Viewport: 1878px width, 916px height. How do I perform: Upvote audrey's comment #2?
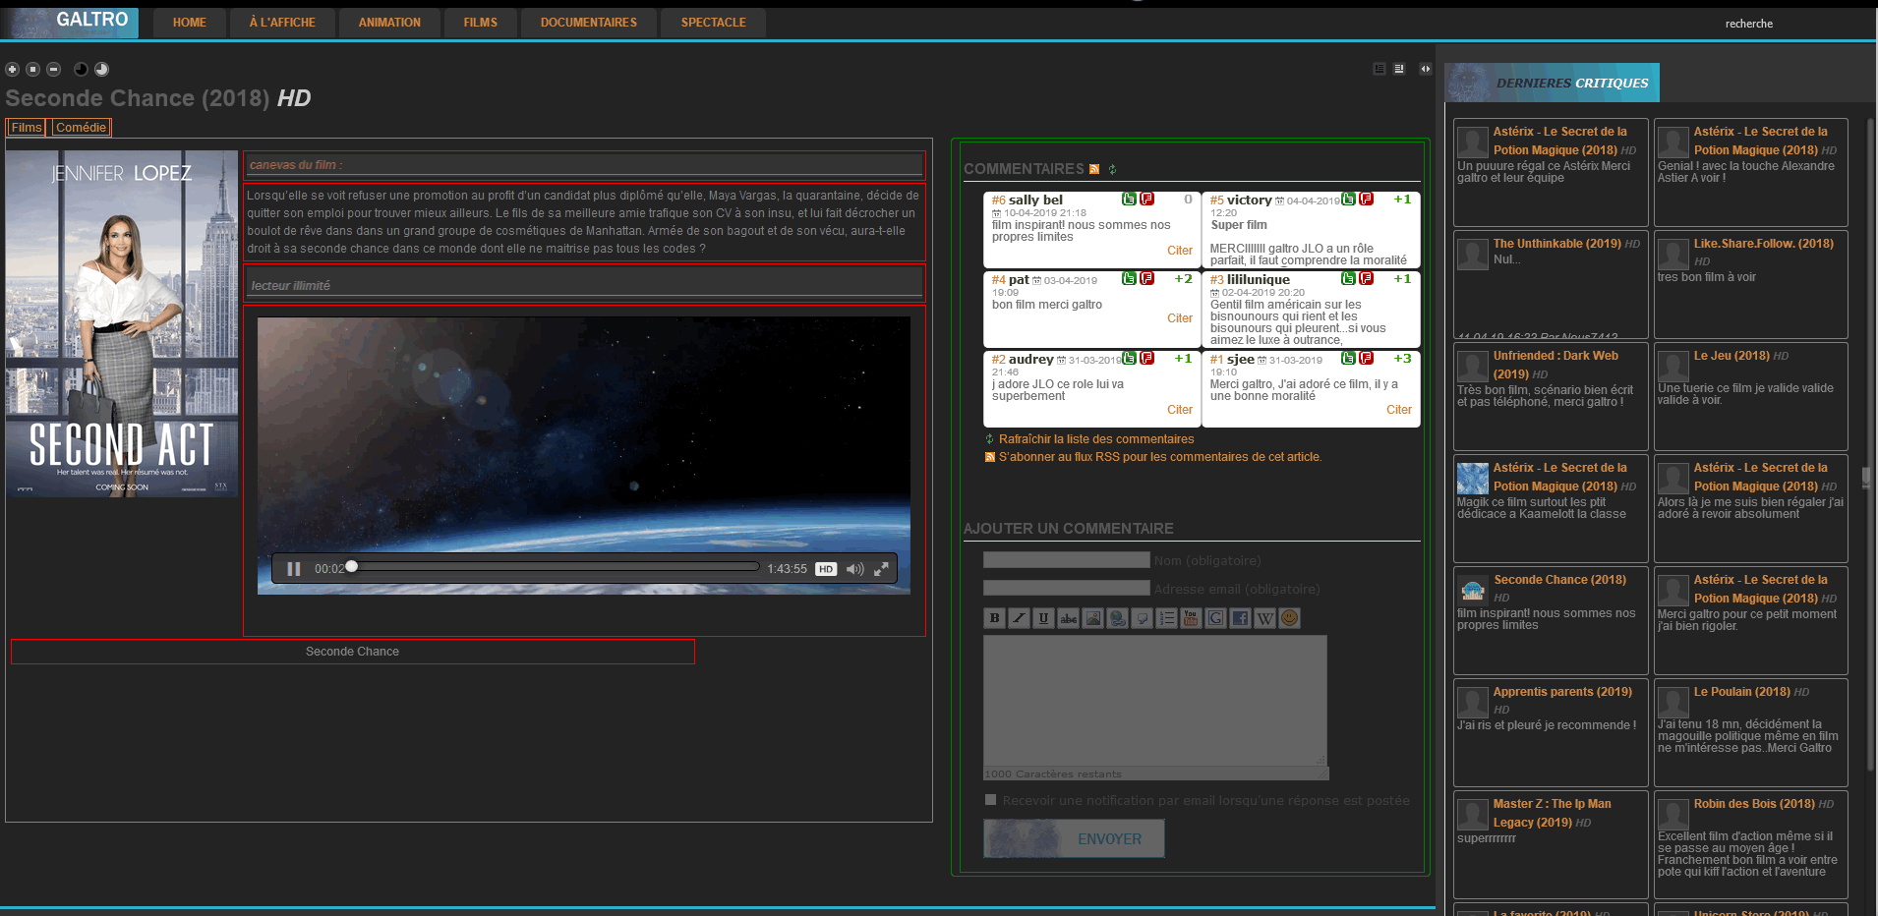click(x=1130, y=358)
